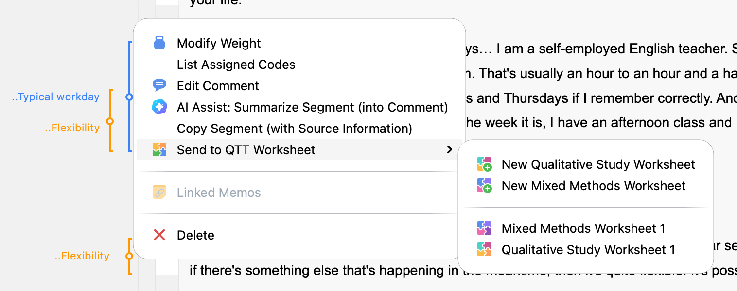Click the blue Typical workday code label
This screenshot has height=291, width=737.
[x=55, y=97]
